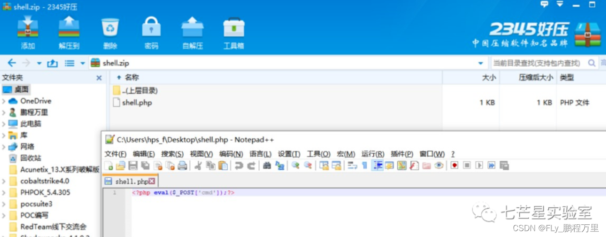Click the 解压到 (Extract to) icon
Viewport: 606px width, 237px height.
point(69,32)
